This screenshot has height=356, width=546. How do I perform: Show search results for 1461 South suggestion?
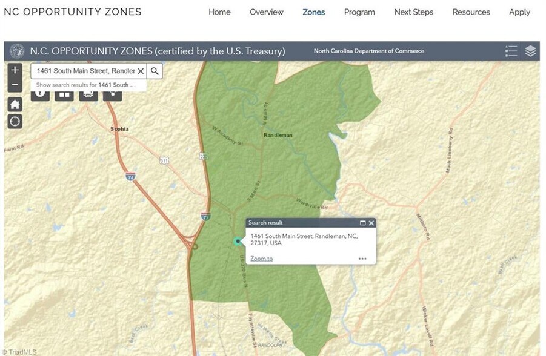click(88, 85)
